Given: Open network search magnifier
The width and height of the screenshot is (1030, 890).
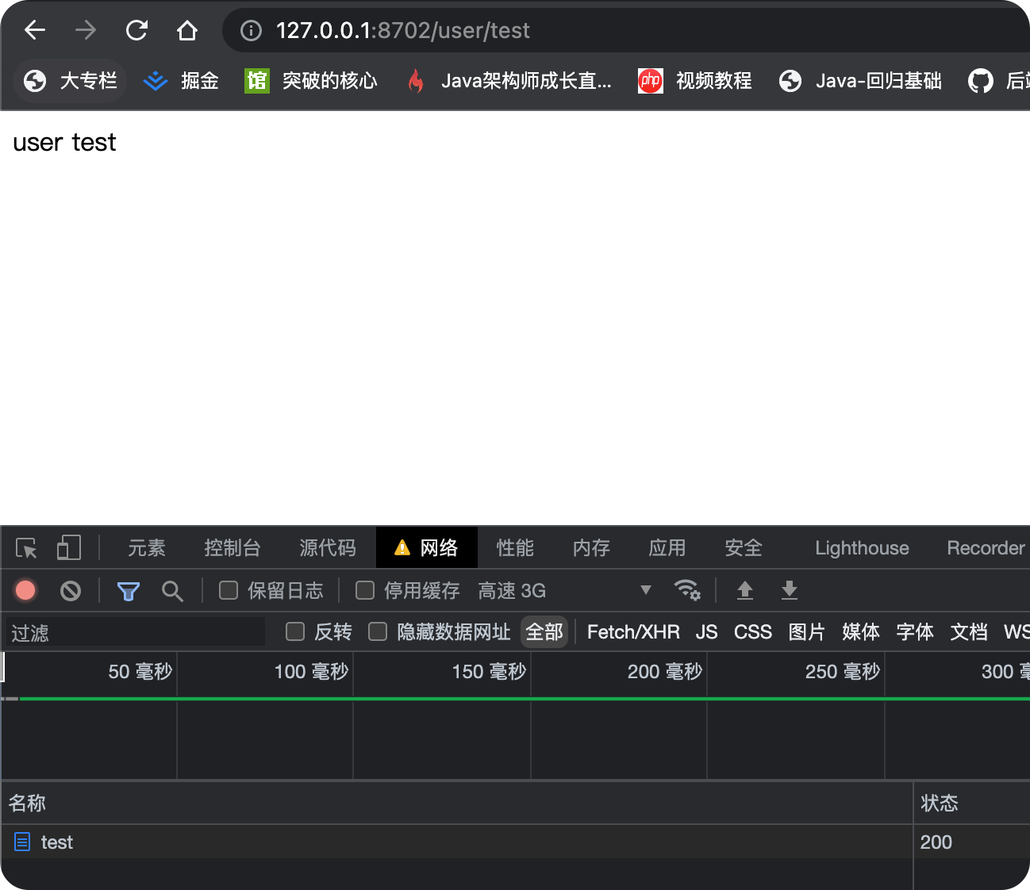Looking at the screenshot, I should (x=172, y=591).
